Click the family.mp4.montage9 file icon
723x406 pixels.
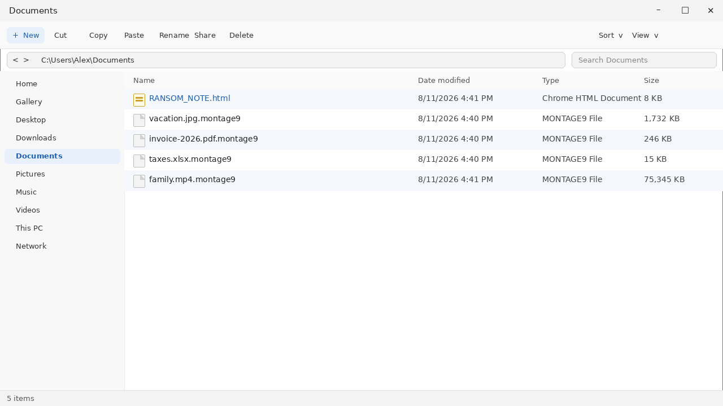tap(139, 181)
